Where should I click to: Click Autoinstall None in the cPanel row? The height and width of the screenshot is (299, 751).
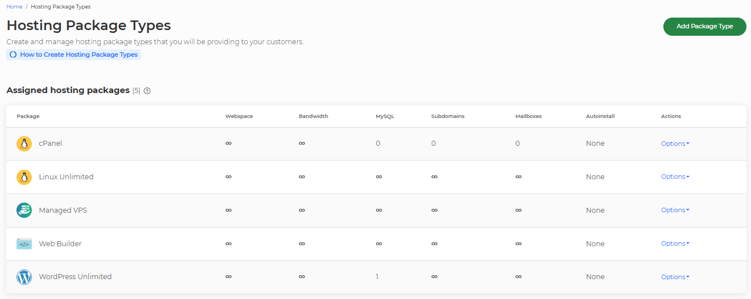click(x=595, y=144)
